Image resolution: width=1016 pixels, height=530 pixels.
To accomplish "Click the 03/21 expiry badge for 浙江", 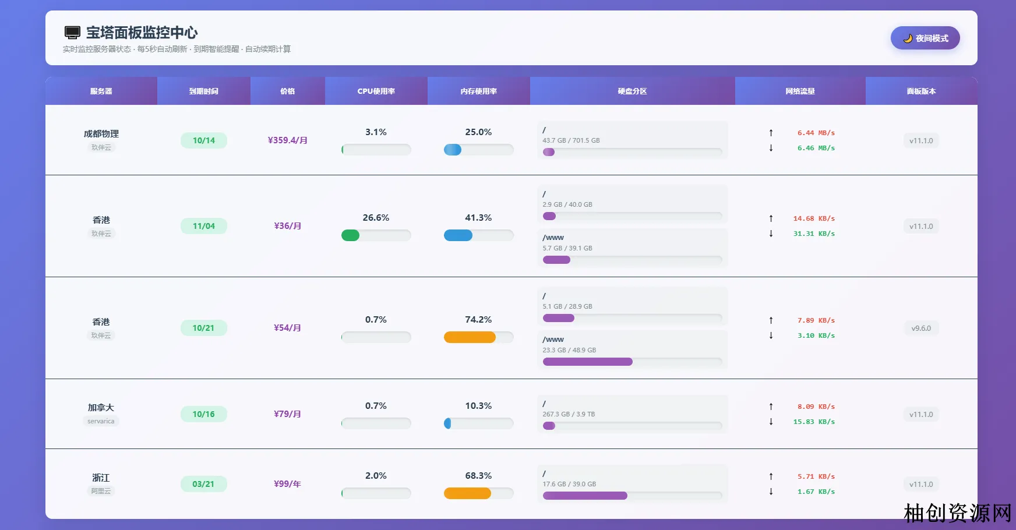I will tap(203, 484).
